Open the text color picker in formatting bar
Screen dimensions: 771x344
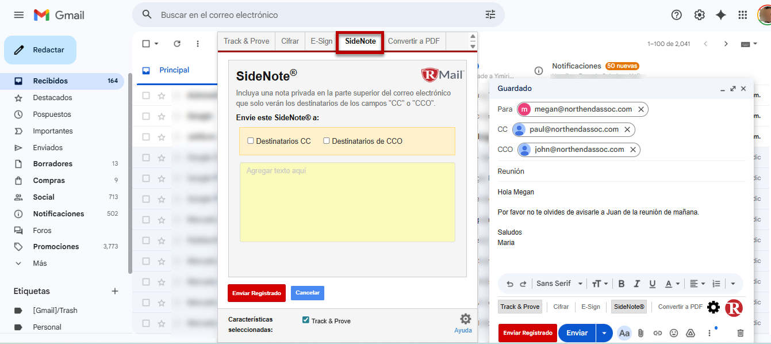coord(672,284)
